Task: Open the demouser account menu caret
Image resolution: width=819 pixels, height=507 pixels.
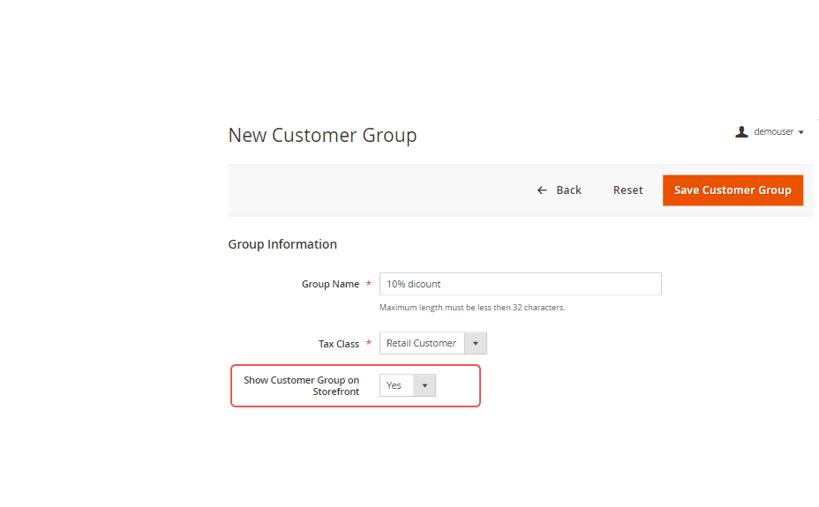Action: tap(800, 132)
